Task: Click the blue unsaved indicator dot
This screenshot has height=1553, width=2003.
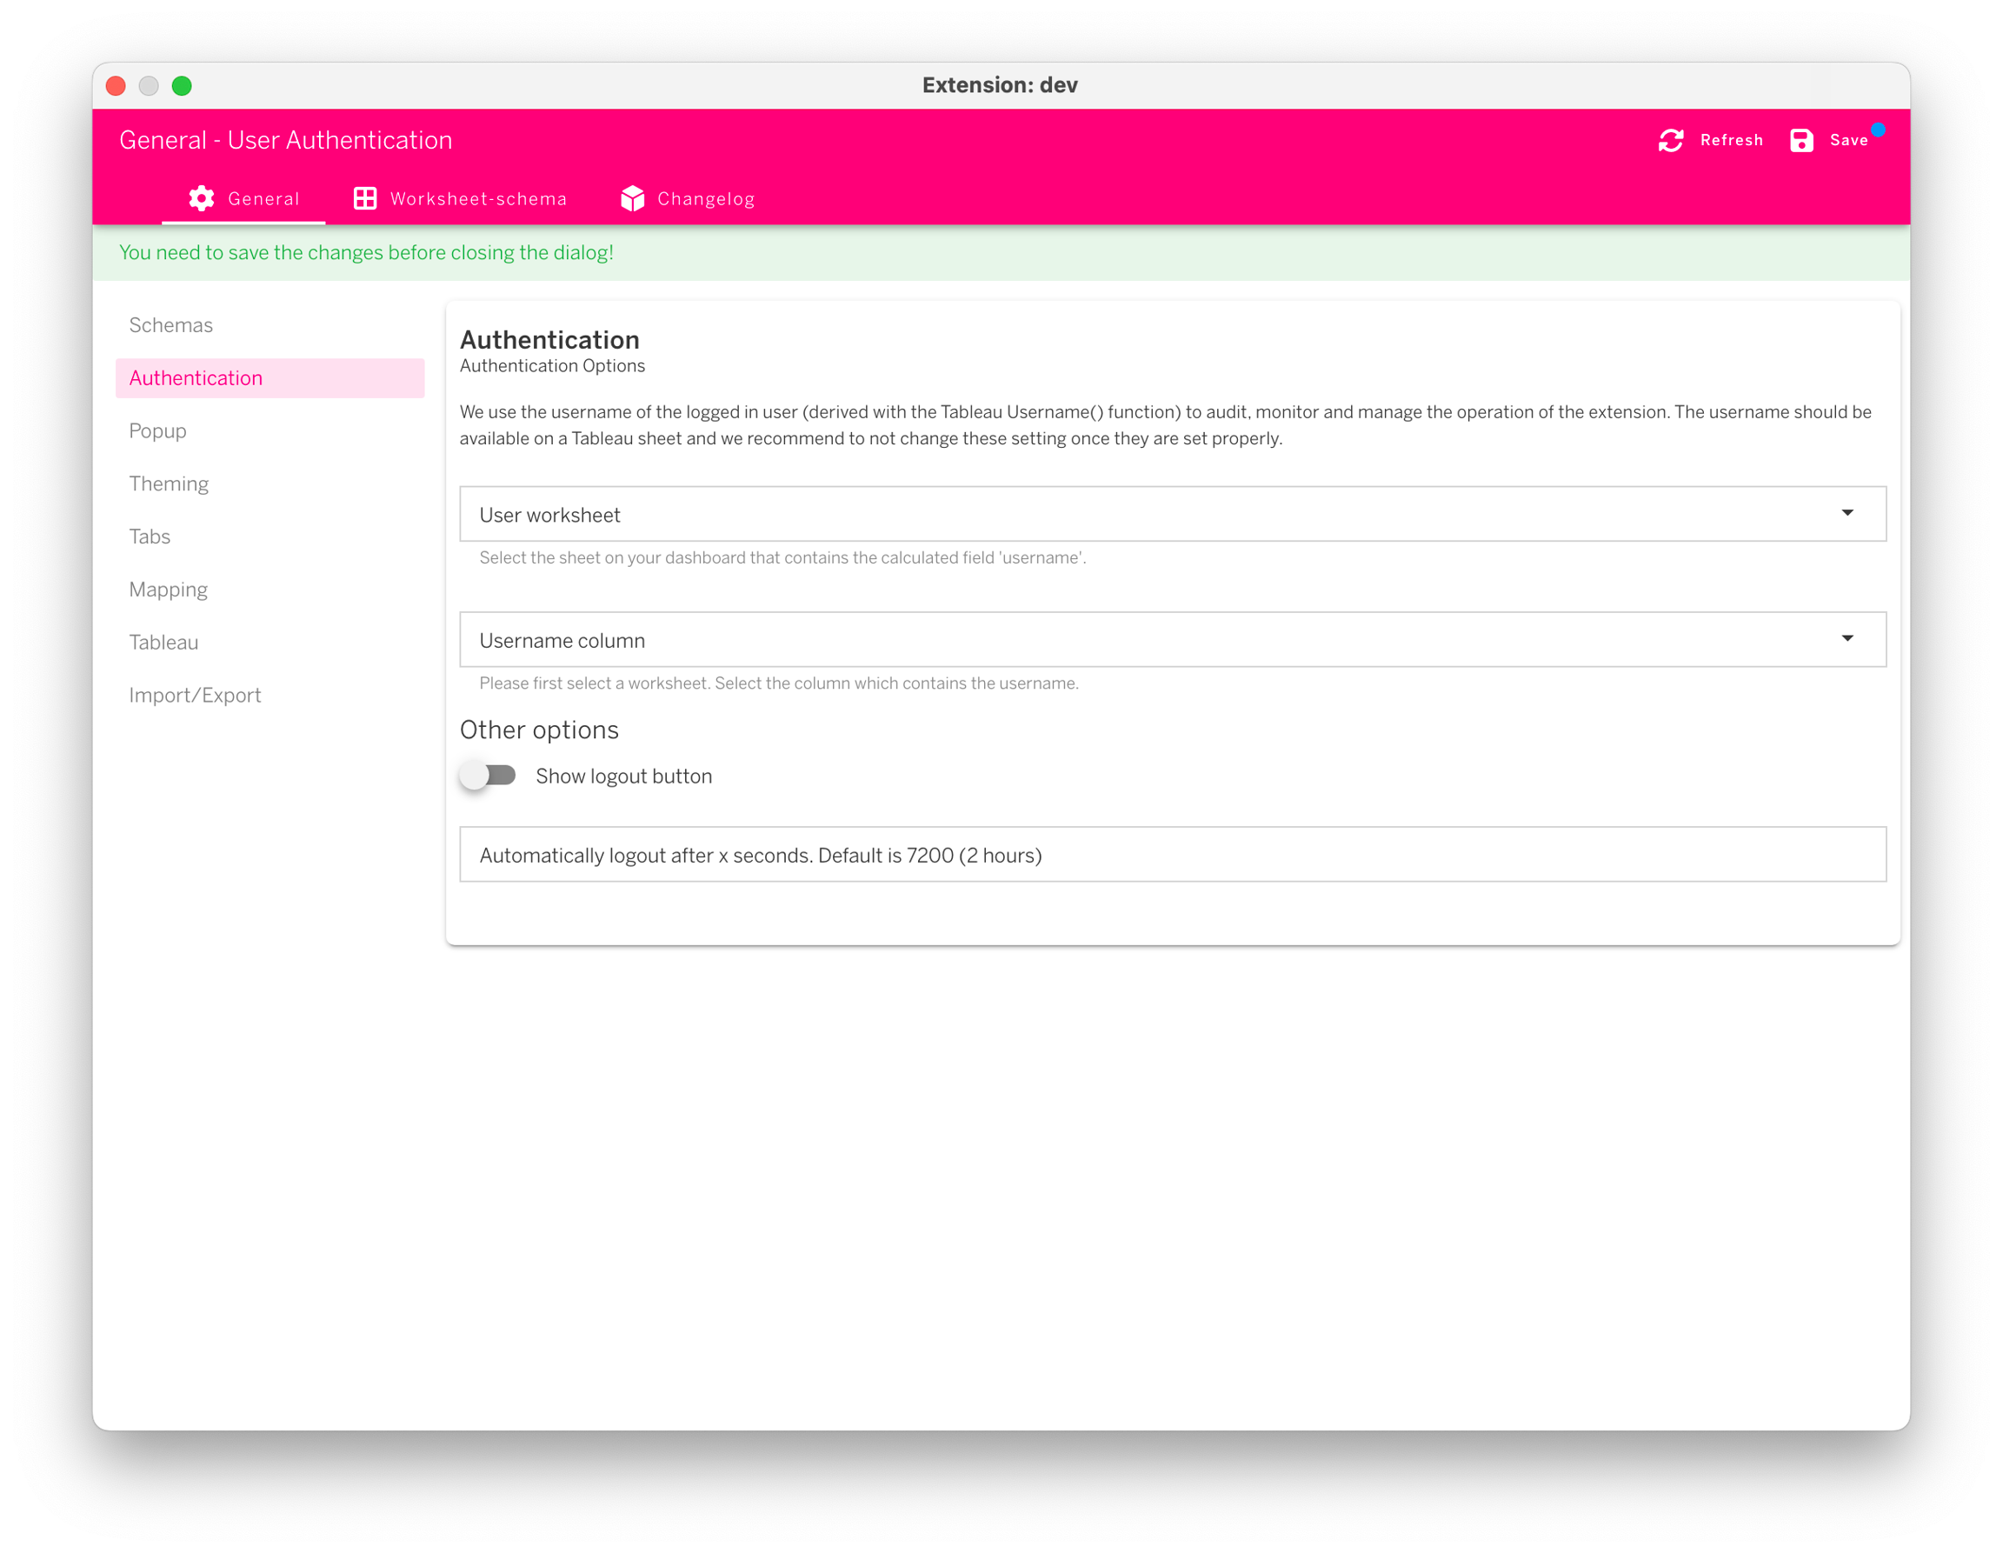Action: point(1879,130)
